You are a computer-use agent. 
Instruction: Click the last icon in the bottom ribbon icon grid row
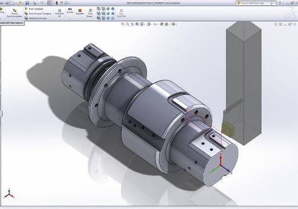tap(113, 18)
